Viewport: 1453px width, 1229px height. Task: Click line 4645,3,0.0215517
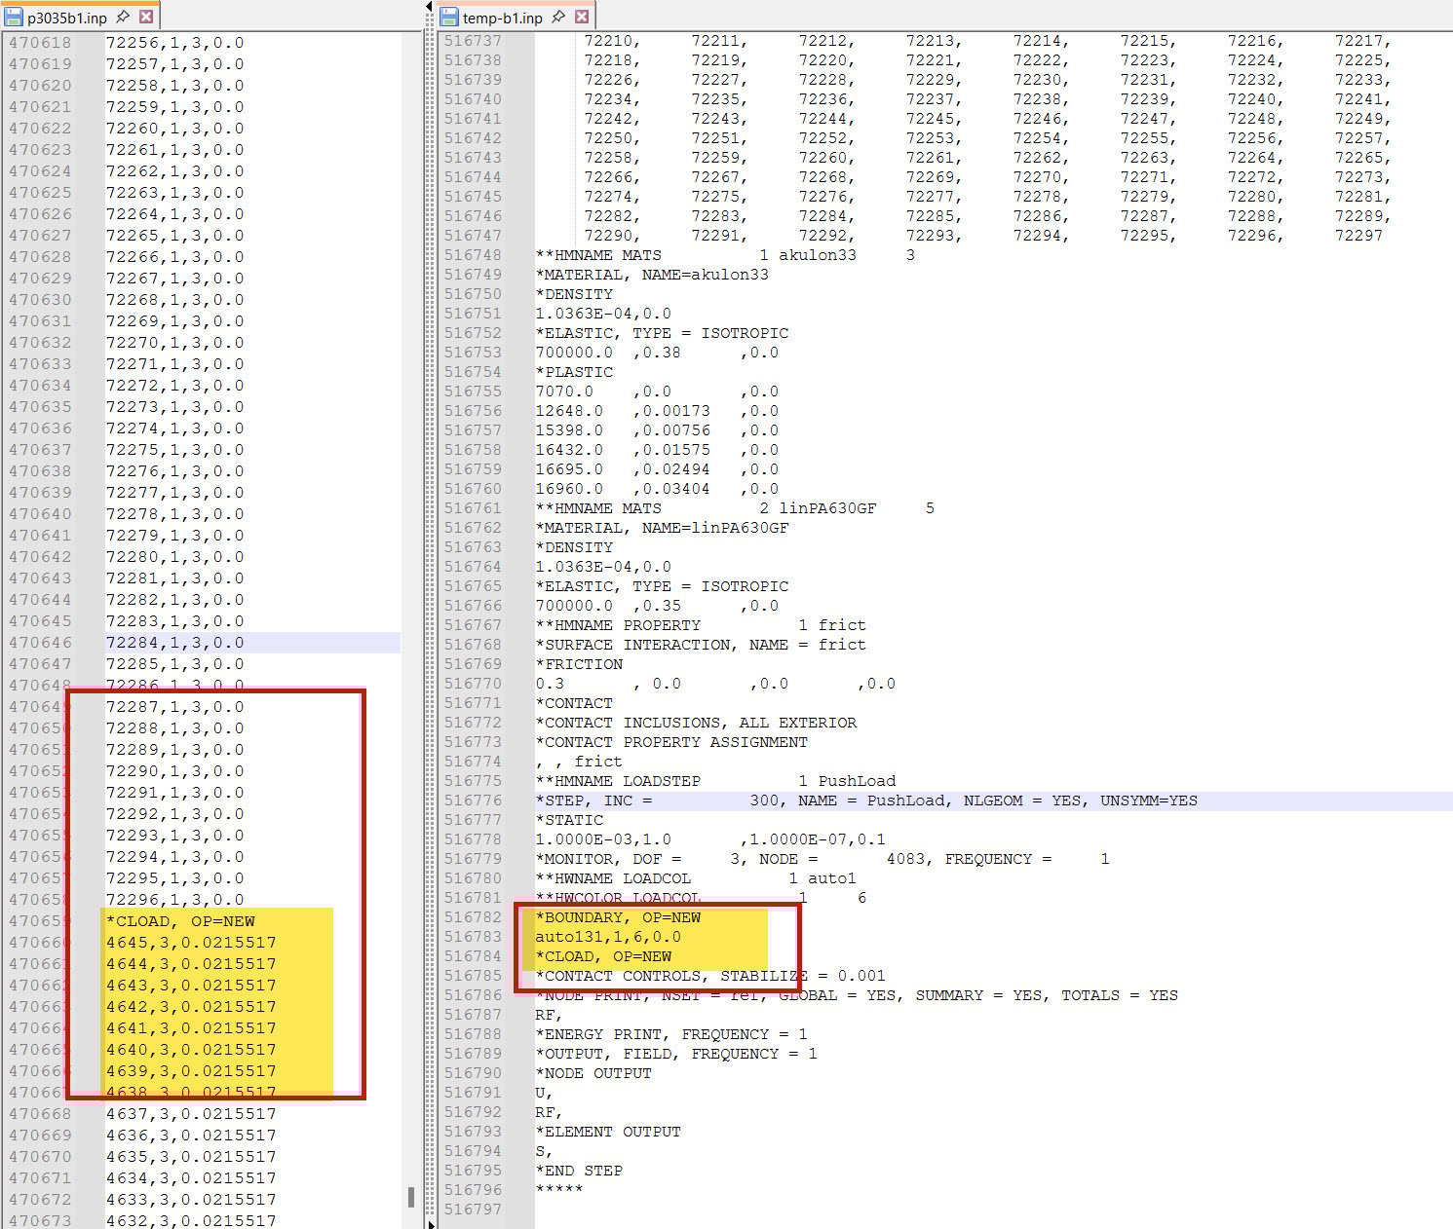[x=191, y=943]
